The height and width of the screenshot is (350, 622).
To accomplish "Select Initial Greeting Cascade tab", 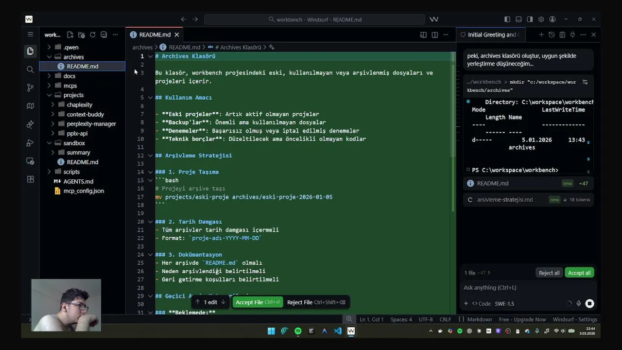I will [492, 35].
